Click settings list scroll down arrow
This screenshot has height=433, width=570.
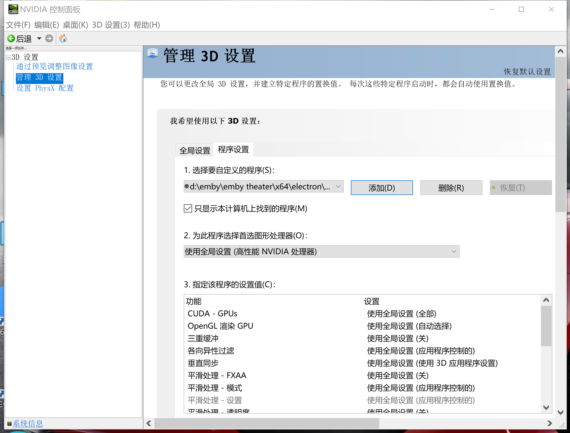(x=546, y=407)
